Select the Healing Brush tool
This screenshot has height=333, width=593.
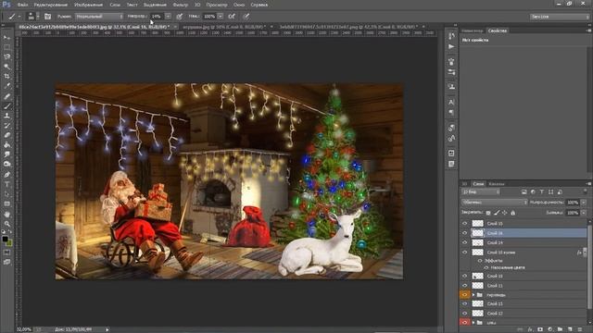(x=6, y=96)
